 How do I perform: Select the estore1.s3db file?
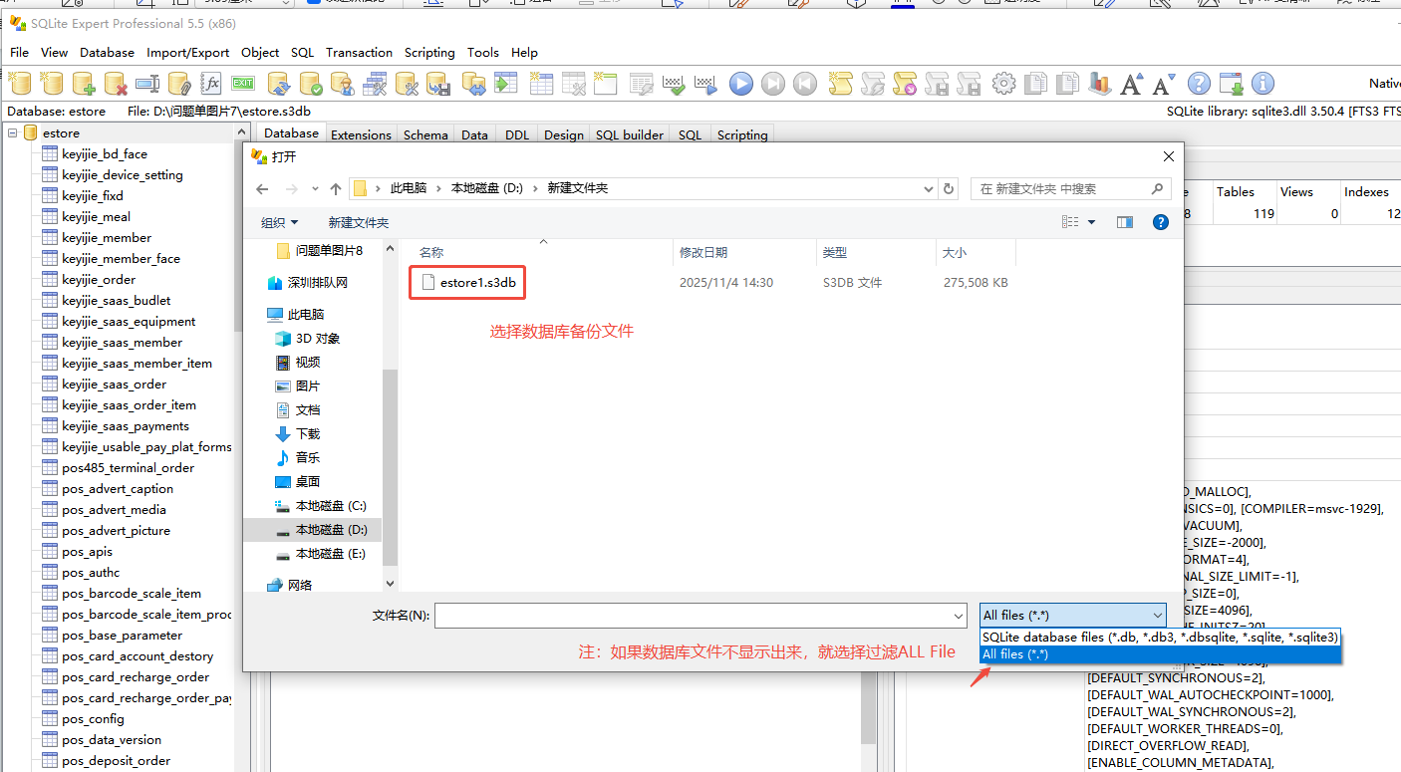(468, 282)
